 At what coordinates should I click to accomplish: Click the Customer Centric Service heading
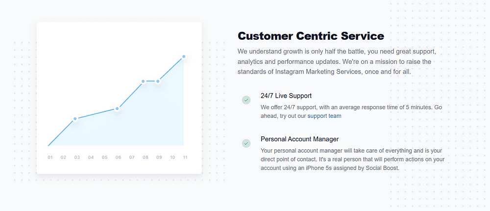[311, 36]
